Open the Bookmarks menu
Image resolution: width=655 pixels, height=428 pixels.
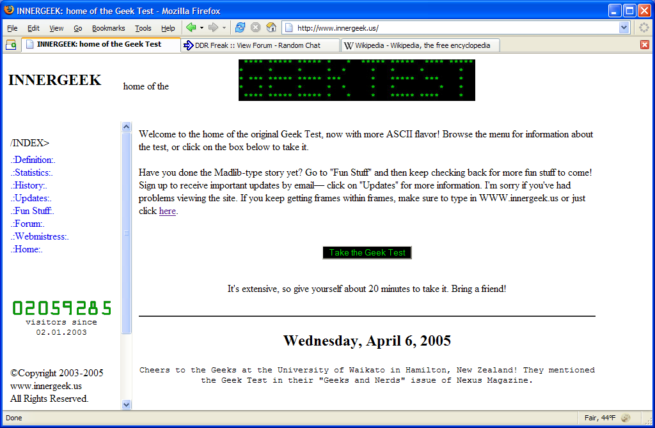coord(109,28)
